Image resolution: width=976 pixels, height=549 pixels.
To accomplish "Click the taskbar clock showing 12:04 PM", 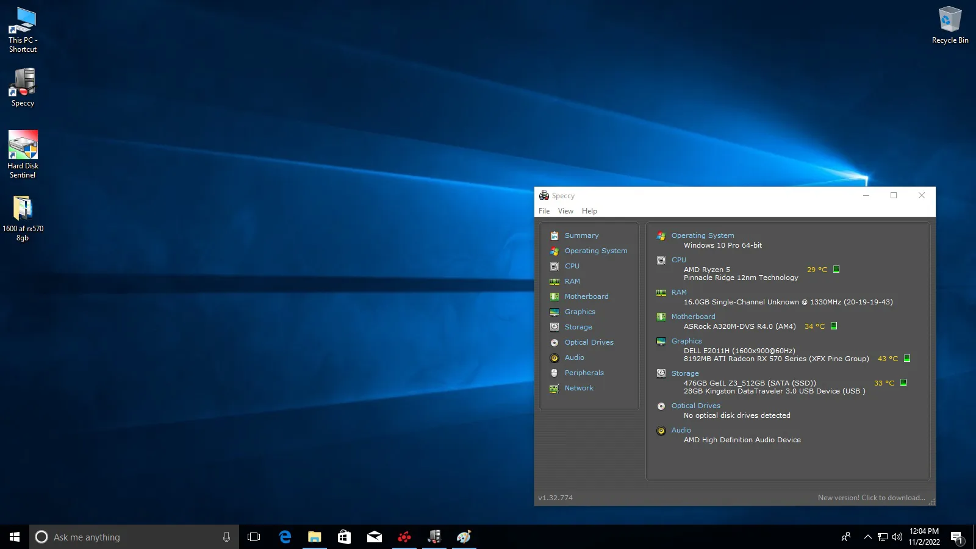I will 924,537.
